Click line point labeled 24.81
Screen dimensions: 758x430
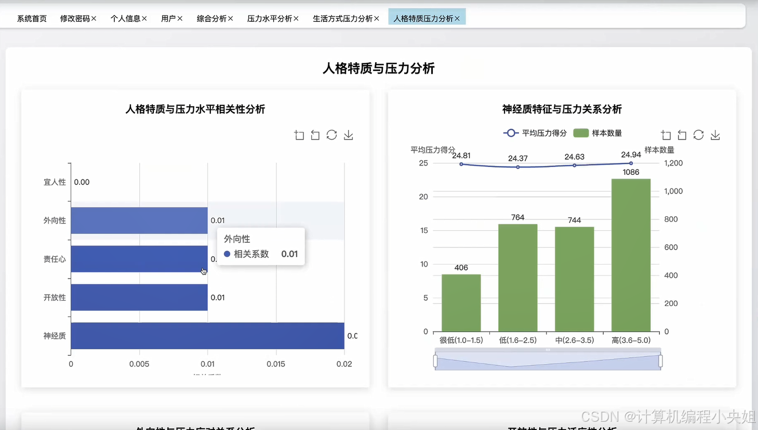[461, 164]
